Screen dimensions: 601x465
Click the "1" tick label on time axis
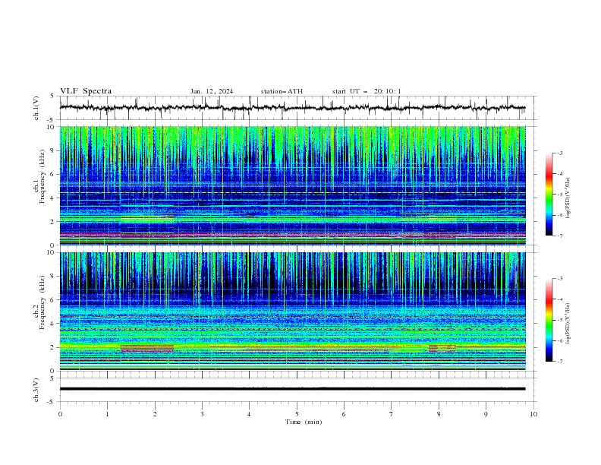click(x=107, y=414)
